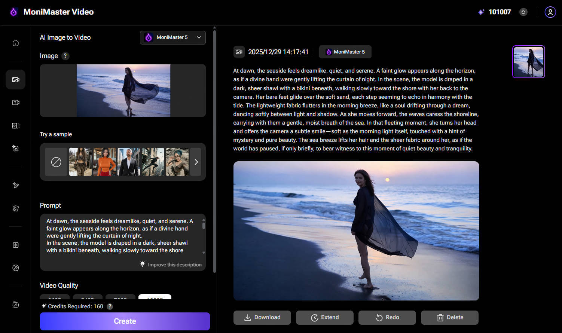This screenshot has height=333, width=562.
Task: Download the generated video
Action: tap(262, 317)
